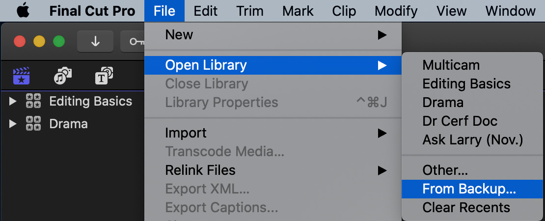Click the import media down-arrow button
The height and width of the screenshot is (221, 545).
95,41
